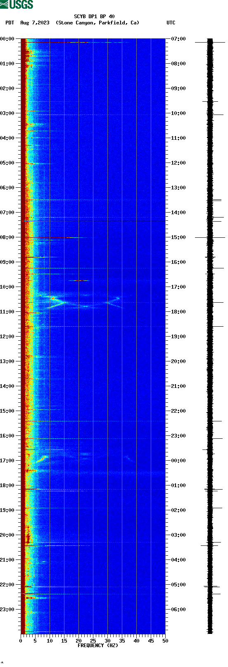Click the USGS logo

click(17, 5)
